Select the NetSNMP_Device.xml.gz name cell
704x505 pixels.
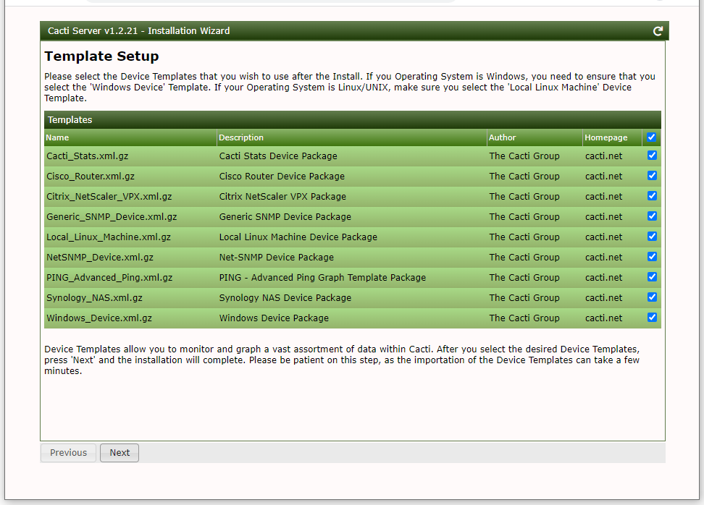tap(130, 258)
